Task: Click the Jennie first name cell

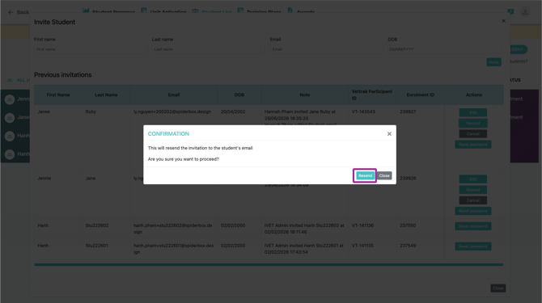Action: click(x=44, y=179)
